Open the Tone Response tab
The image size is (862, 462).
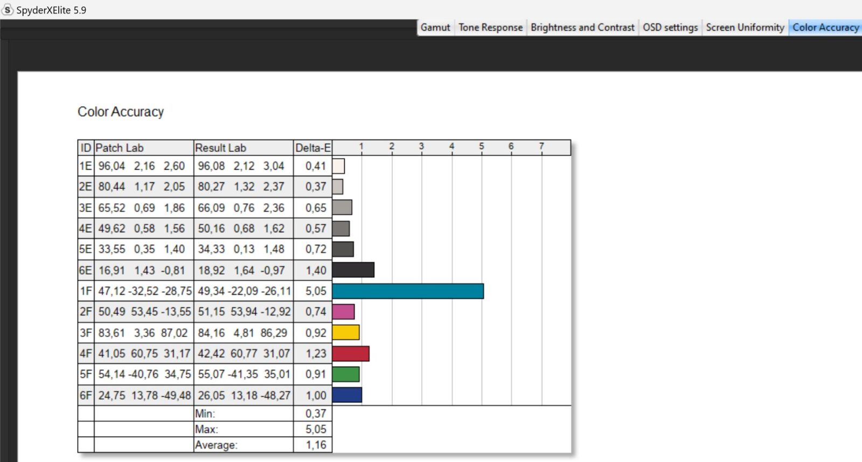490,27
